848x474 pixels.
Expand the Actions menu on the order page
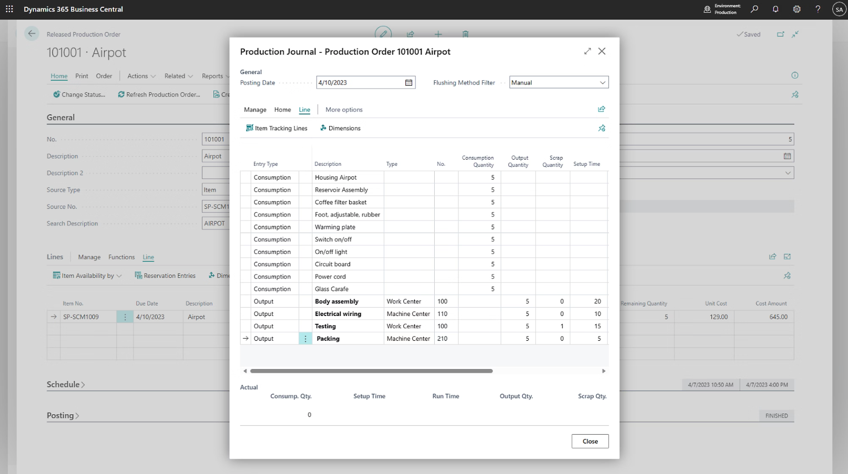[141, 76]
